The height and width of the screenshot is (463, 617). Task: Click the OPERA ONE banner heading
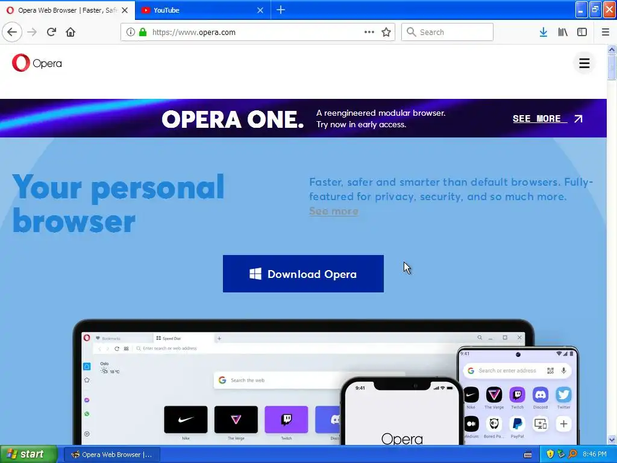[x=233, y=119]
